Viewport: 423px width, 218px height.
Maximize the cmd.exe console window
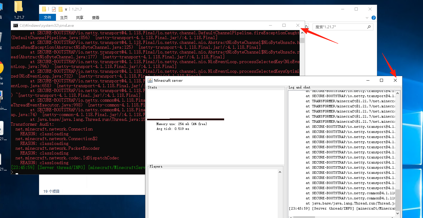click(x=284, y=26)
